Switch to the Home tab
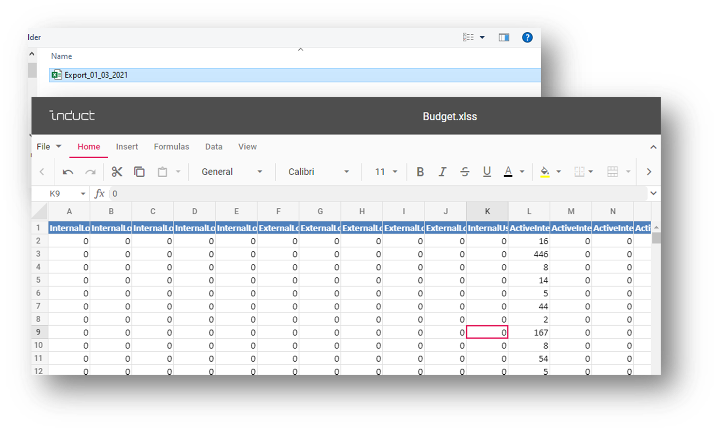The image size is (718, 432). click(89, 147)
